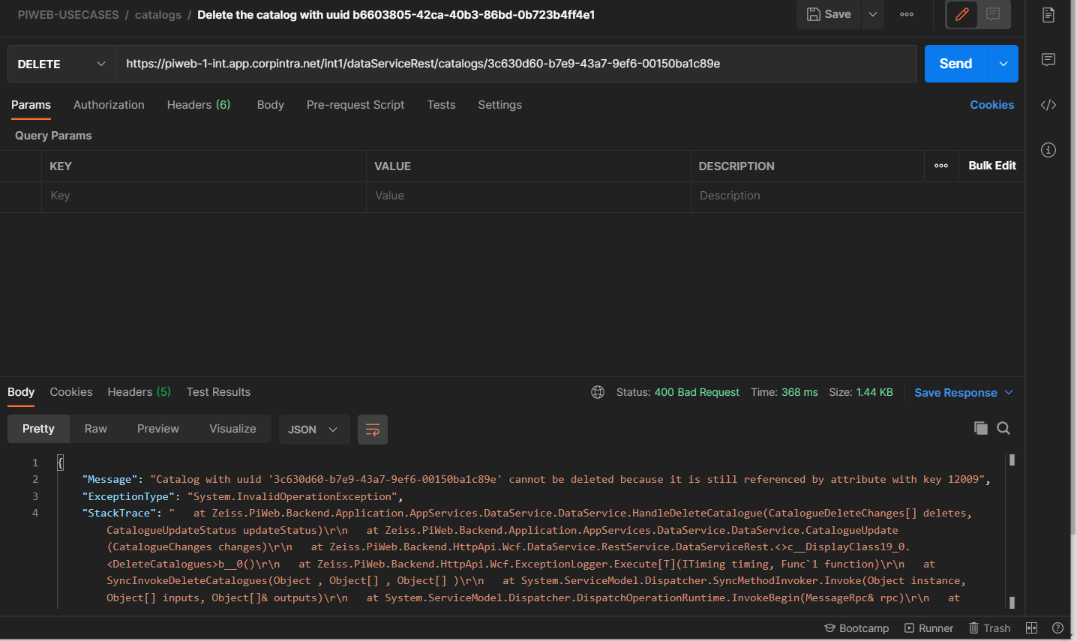Screen dimensions: 1077x641
Task: Open the Runner from the status bar
Action: click(x=929, y=628)
